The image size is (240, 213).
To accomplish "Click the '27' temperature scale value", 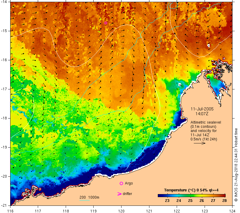I will coord(213,201).
